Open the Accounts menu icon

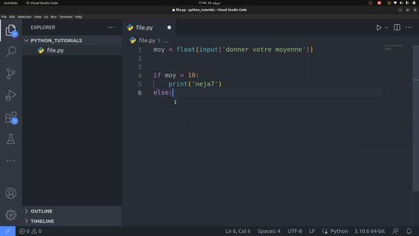[x=11, y=193]
